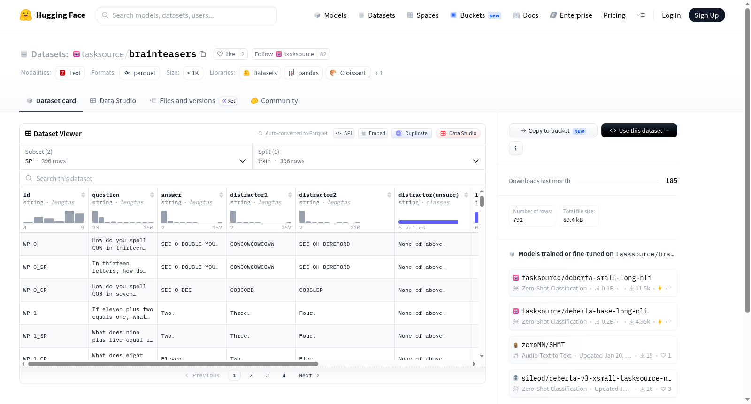Open Datasets in top navigation
The width and height of the screenshot is (751, 404).
[376, 15]
